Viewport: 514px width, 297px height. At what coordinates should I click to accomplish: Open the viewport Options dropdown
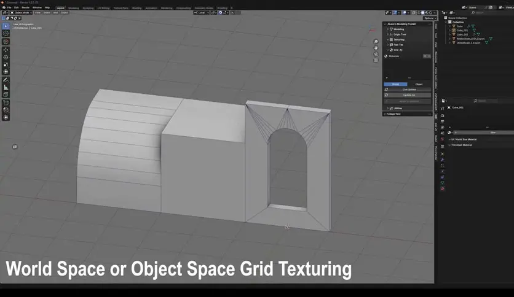[429, 18]
